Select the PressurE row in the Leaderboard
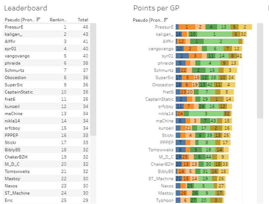The height and width of the screenshot is (204, 269). [14, 27]
